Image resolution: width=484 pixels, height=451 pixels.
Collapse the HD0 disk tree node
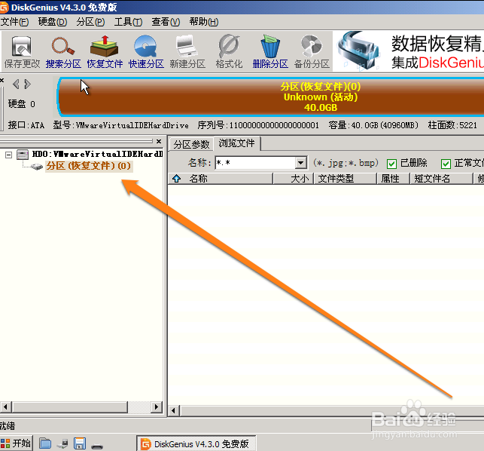[x=8, y=155]
